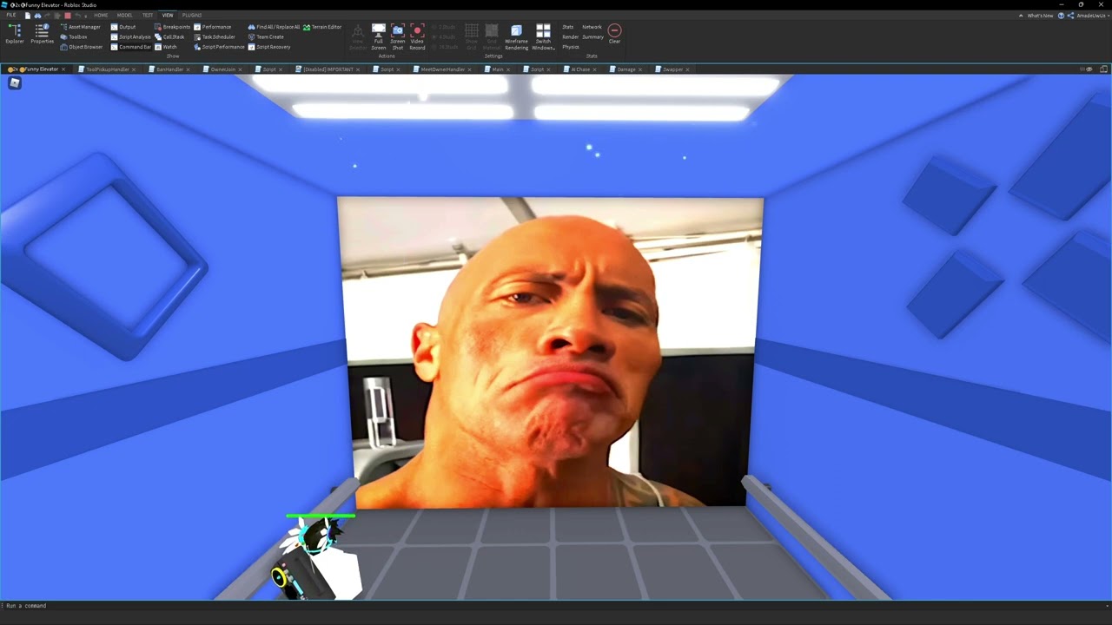Show the Output window

point(123,27)
